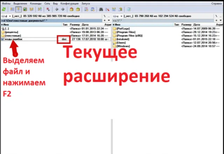Go up using left panel two-dots button
Viewport: 224px width, 154px height.
tap(109, 16)
